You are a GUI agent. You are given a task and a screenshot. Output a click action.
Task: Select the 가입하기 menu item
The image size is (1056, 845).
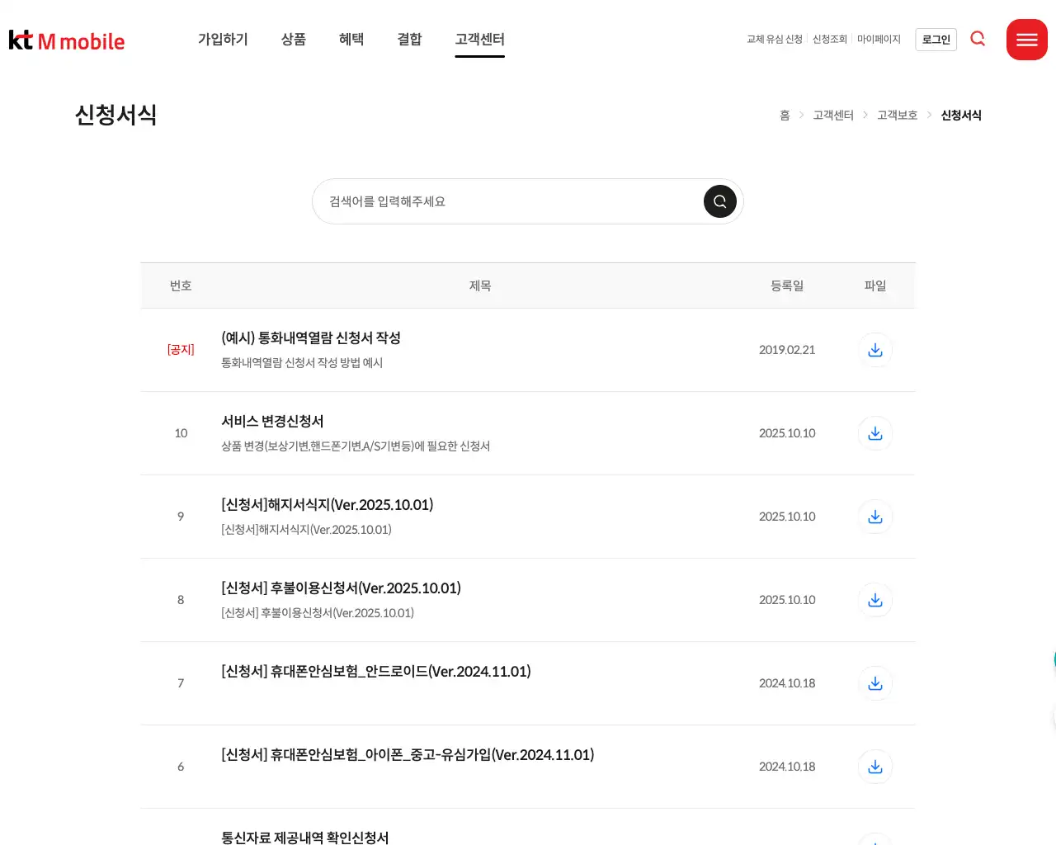[x=222, y=39]
